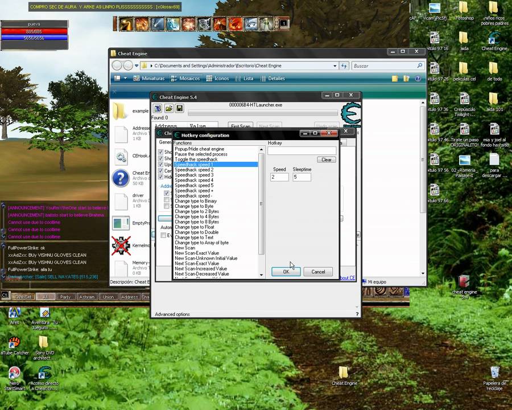Click OK in Hotkey configuration
Viewport: 512px width, 410px height.
point(286,272)
